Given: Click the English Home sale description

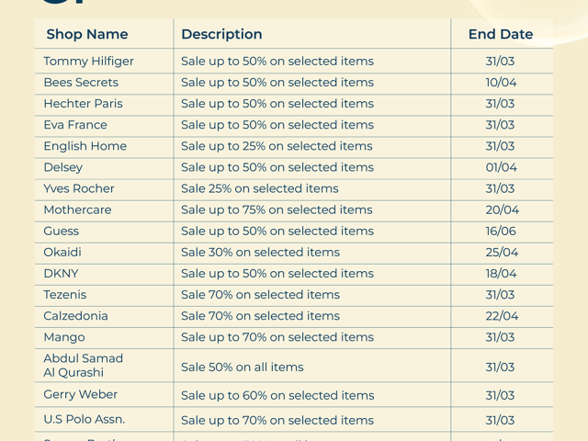Looking at the screenshot, I should [x=277, y=146].
